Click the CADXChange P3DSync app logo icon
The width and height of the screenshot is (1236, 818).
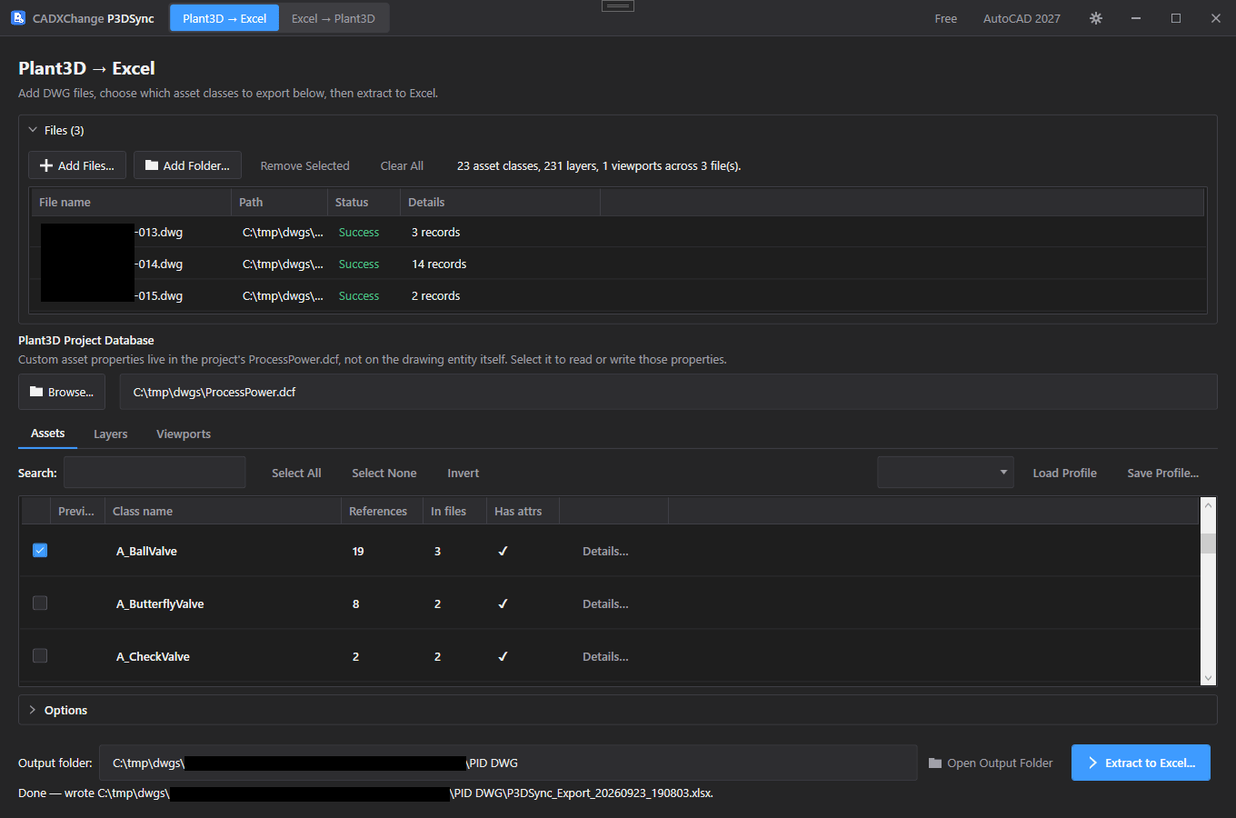coord(18,18)
